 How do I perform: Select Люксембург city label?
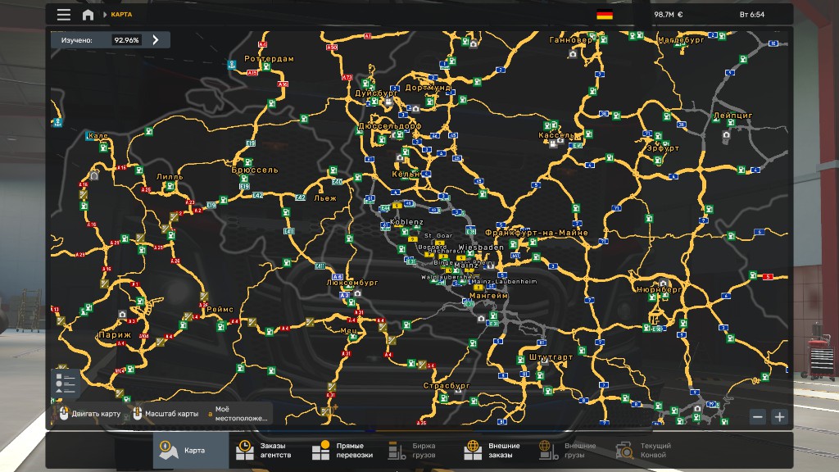352,283
